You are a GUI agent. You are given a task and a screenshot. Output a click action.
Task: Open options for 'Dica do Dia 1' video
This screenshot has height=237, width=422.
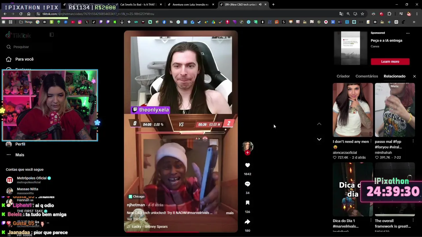point(371,220)
